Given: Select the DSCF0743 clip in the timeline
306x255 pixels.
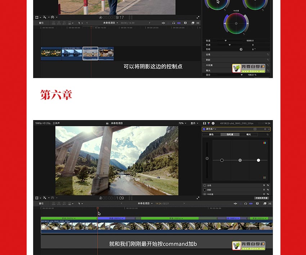Looking at the screenshot, I should click(x=90, y=54).
